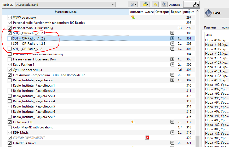
Task: Open the profile dropdown 7 SpectacleIsland
Action: click(65, 4)
